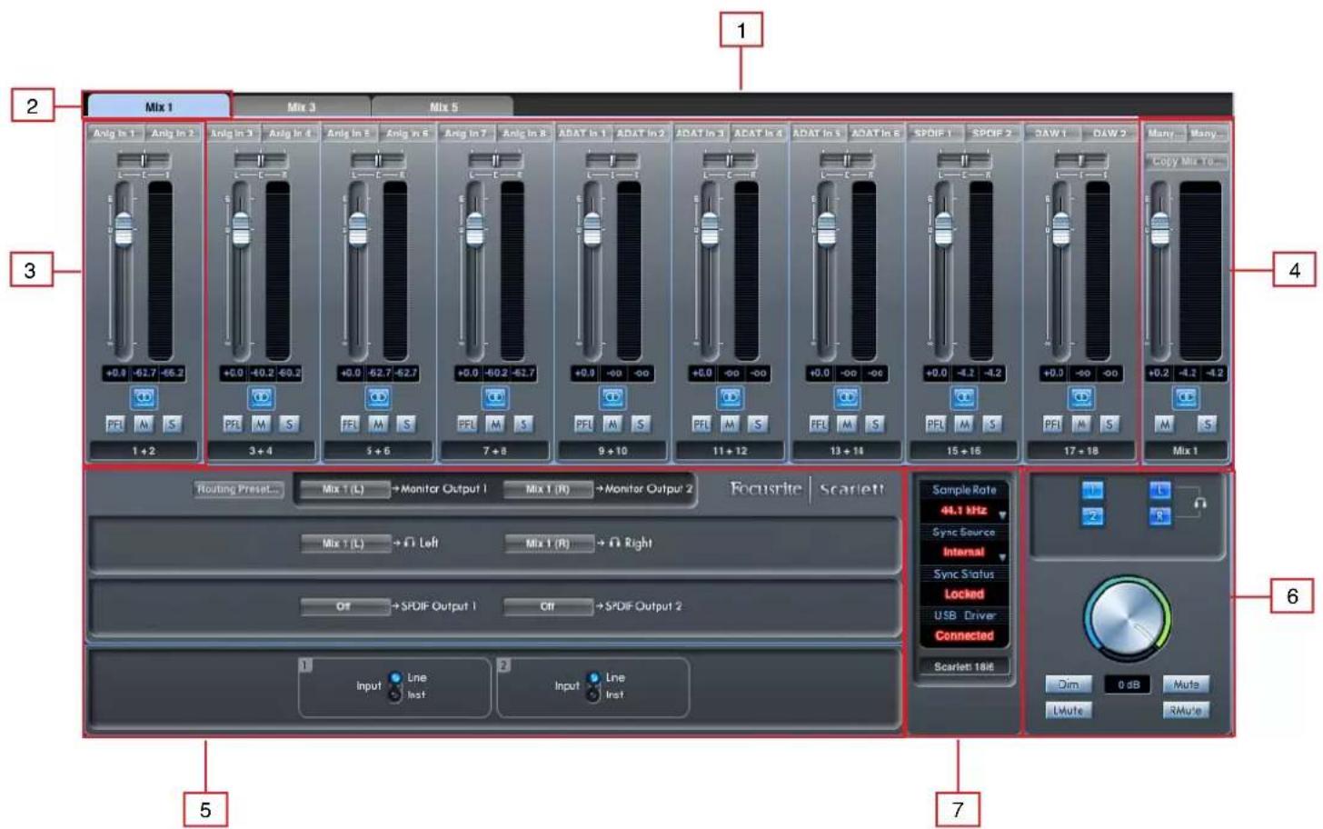
Task: Toggle stereo link on channel 7+8
Action: tap(495, 397)
